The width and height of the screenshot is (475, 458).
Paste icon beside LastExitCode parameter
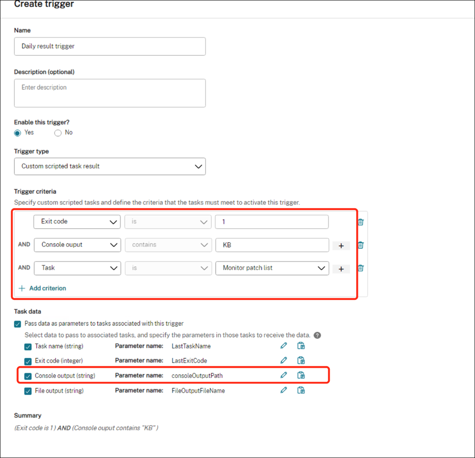301,360
